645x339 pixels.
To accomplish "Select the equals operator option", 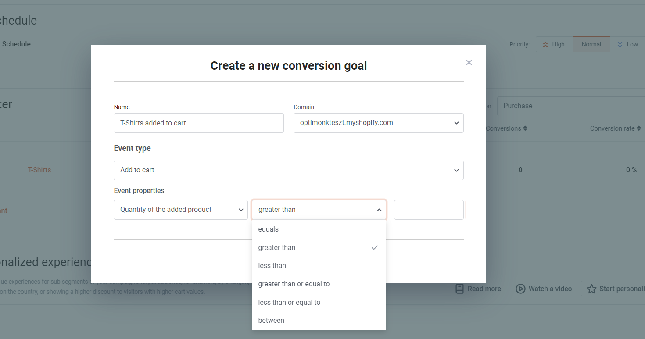I will pos(319,229).
